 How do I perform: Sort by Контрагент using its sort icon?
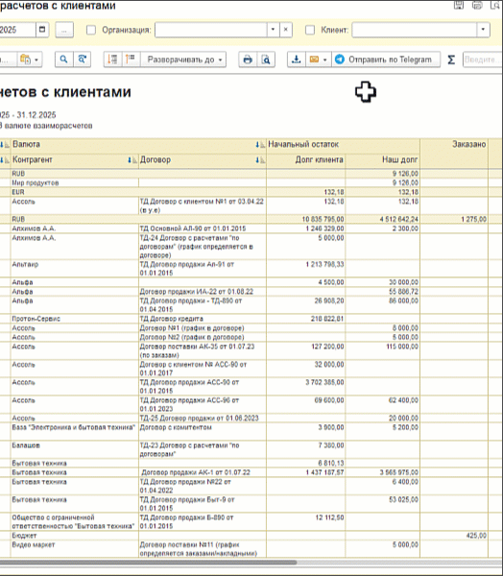132,160
